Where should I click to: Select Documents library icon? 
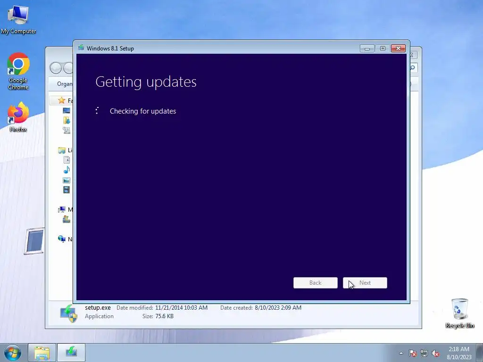[x=67, y=160]
